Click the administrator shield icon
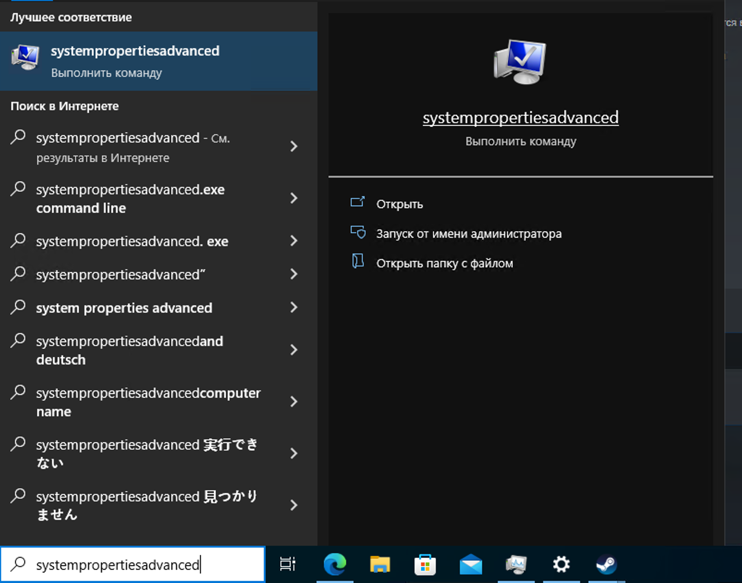 358,232
